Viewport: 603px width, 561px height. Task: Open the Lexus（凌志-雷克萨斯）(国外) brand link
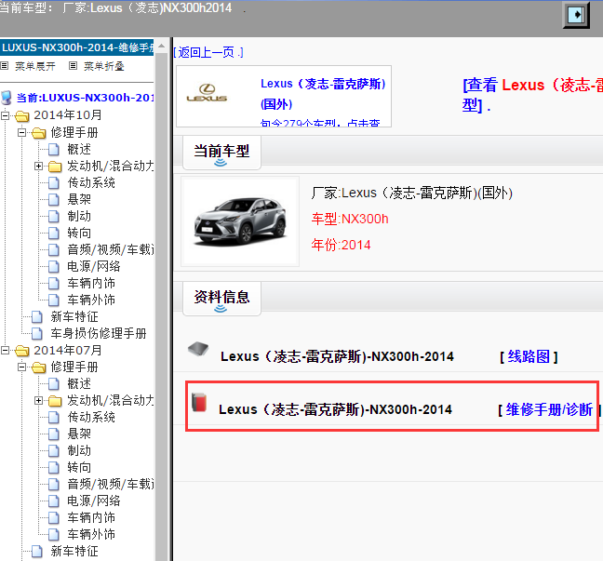pyautogui.click(x=323, y=94)
